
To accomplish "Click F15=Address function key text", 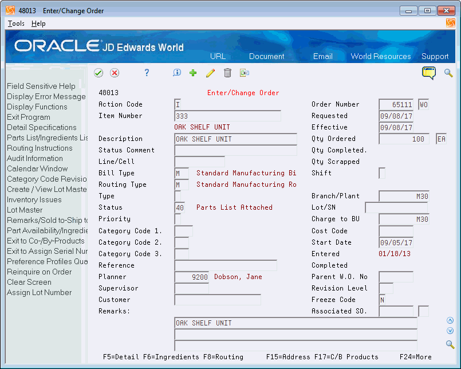I will point(288,357).
